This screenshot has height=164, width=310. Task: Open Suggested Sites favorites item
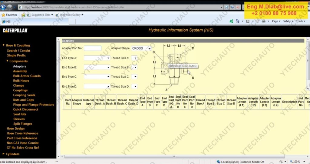click(x=40, y=15)
